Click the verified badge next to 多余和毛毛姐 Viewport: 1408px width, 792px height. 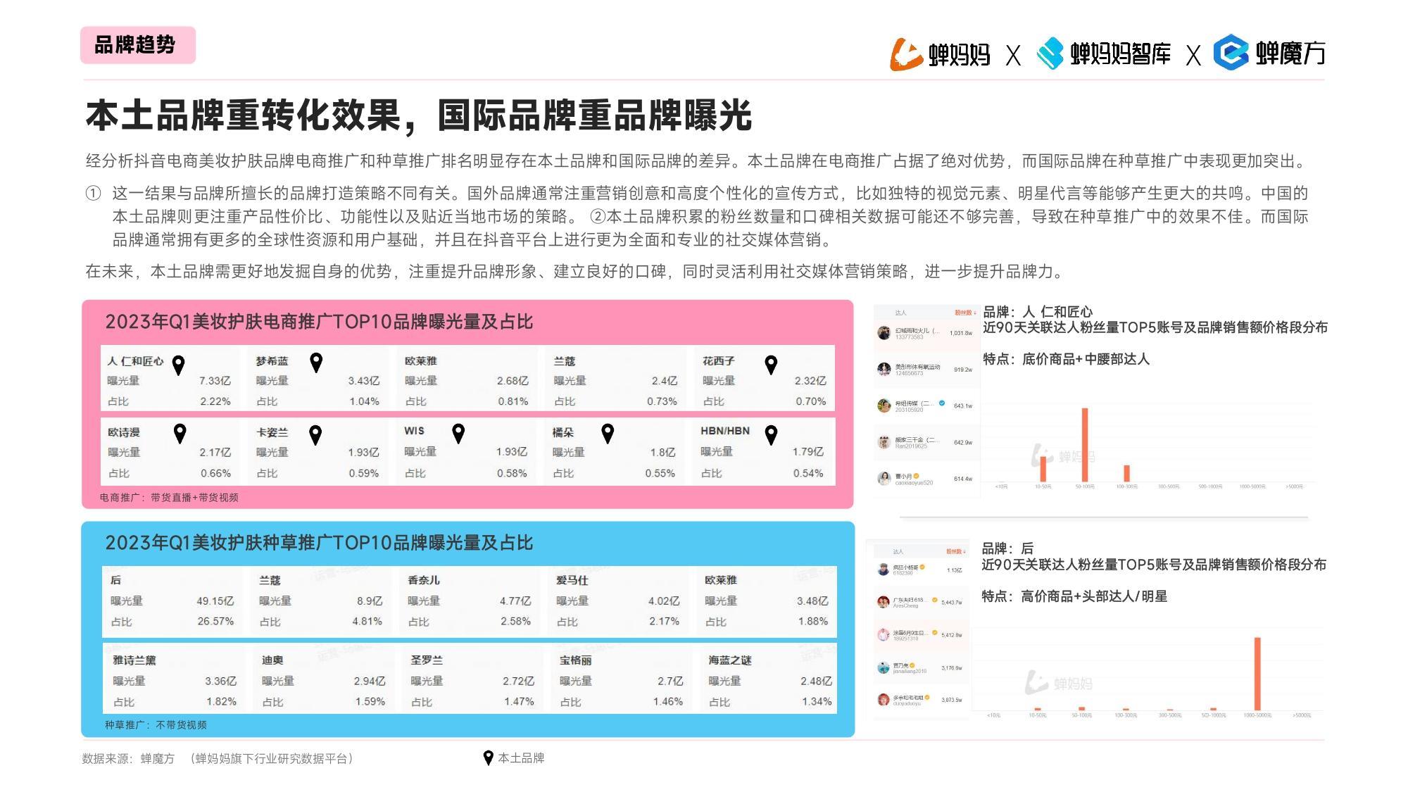point(927,698)
